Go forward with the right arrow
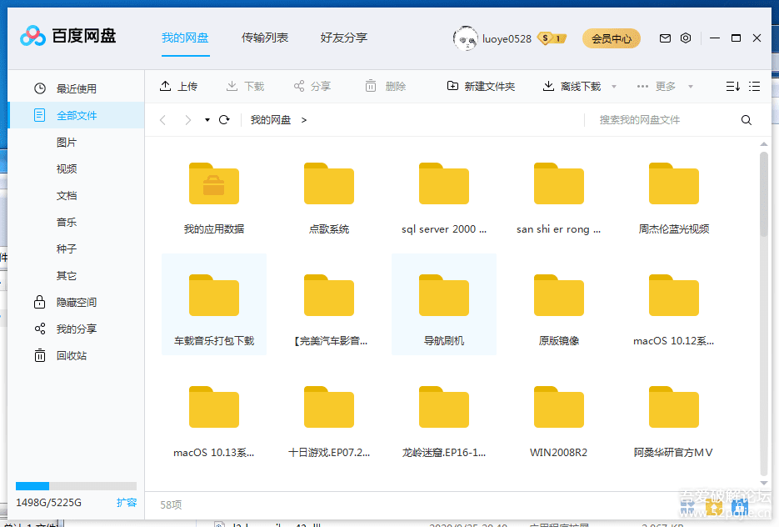779x527 pixels. [187, 120]
